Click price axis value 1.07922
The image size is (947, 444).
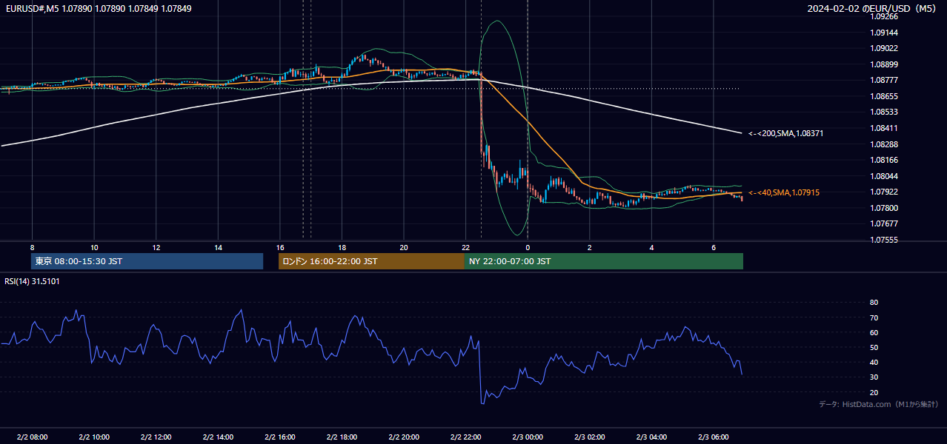point(883,192)
